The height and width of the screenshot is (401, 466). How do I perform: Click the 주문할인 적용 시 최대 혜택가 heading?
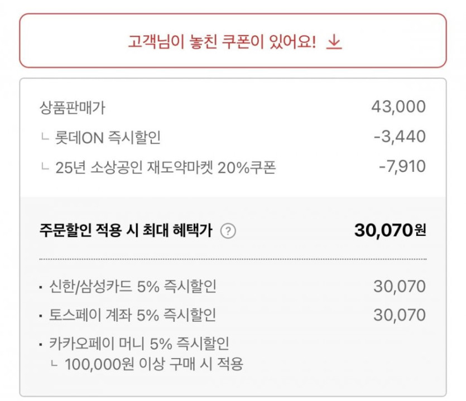click(x=126, y=231)
